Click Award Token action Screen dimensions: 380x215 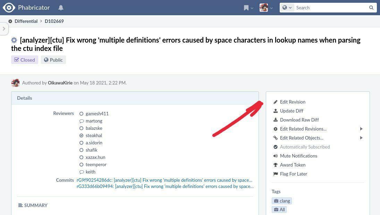tap(293, 165)
